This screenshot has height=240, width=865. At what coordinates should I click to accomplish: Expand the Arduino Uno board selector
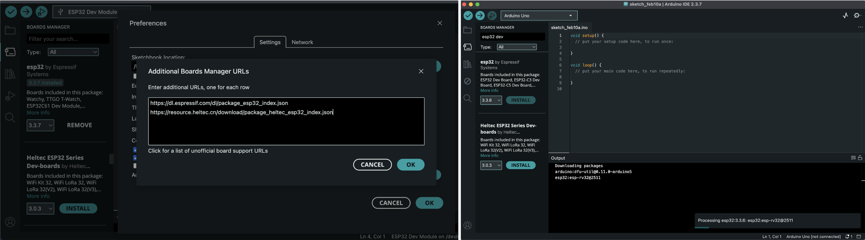pos(539,16)
